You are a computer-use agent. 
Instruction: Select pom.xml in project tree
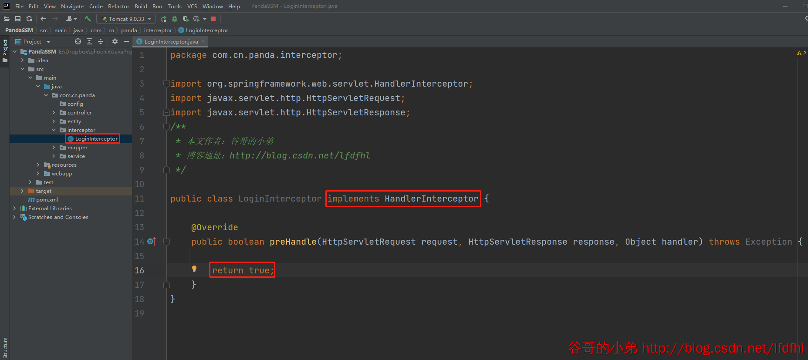43,199
